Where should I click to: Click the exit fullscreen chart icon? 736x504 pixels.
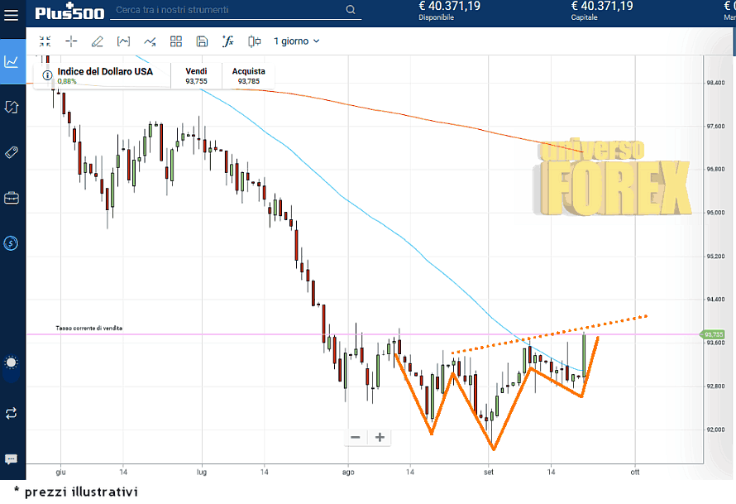click(x=45, y=41)
